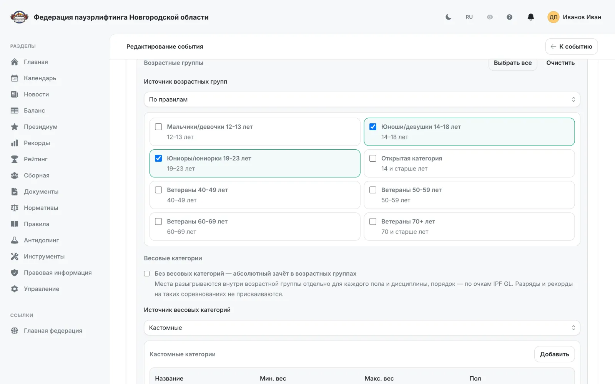
Task: Click the help question mark icon
Action: coord(509,17)
